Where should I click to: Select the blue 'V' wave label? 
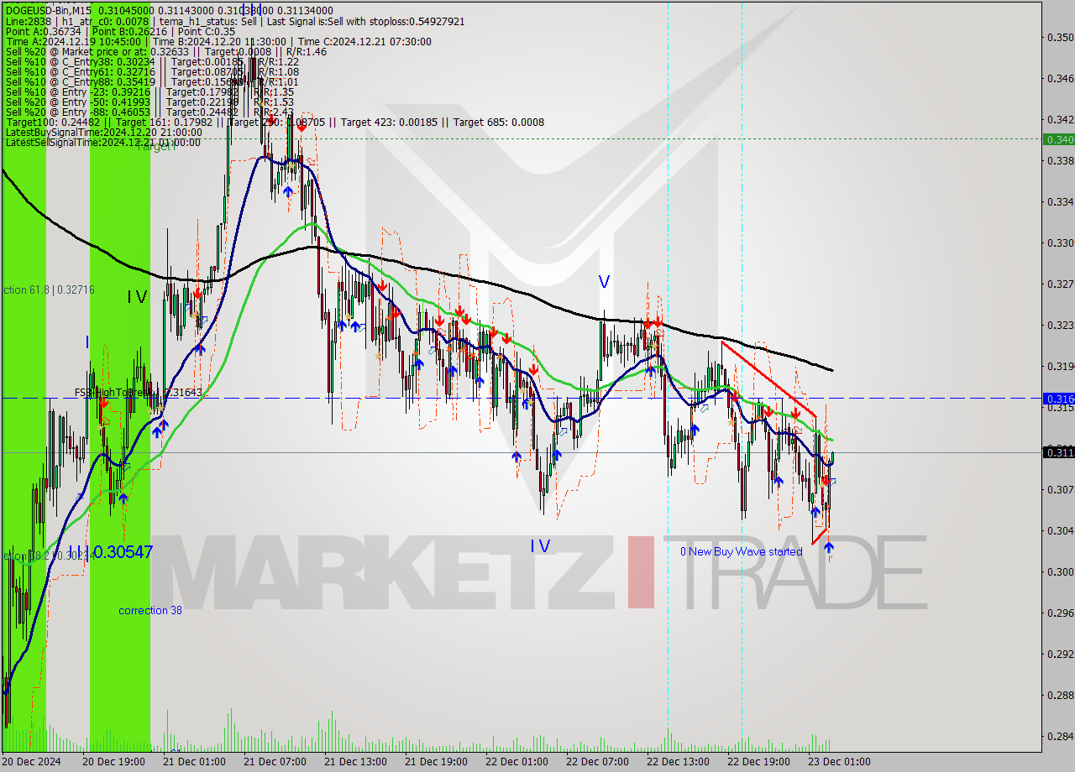click(604, 282)
